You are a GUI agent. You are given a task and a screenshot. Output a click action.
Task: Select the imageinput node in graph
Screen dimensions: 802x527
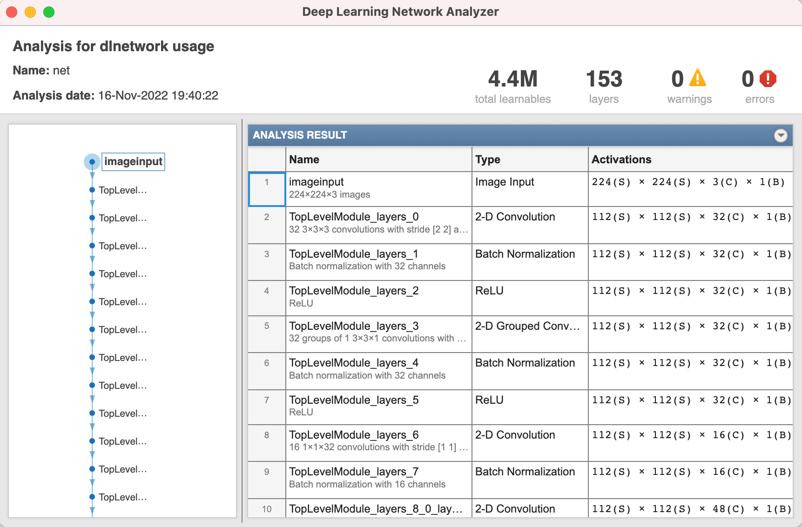[133, 161]
